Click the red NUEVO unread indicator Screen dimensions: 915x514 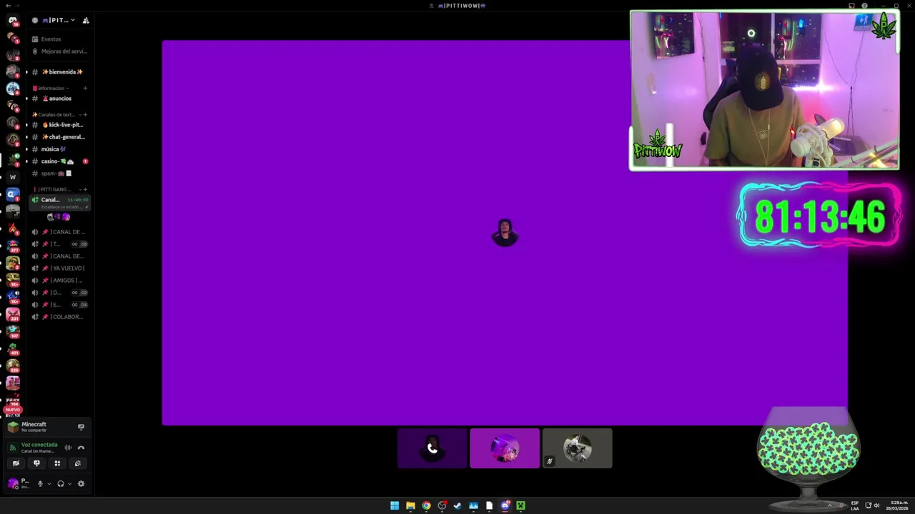(x=13, y=410)
